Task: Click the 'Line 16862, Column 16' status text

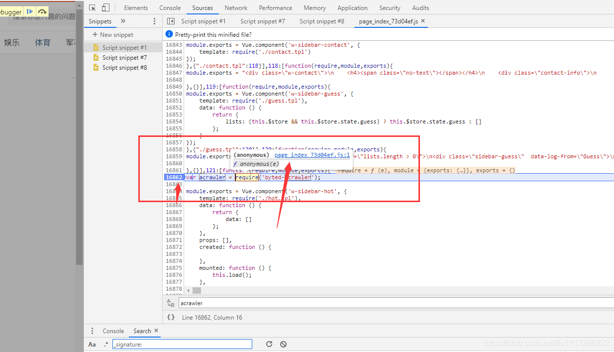Action: point(212,317)
